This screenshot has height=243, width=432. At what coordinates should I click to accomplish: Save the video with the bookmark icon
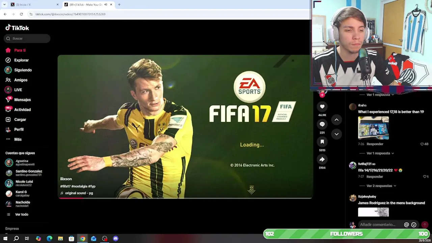click(322, 142)
